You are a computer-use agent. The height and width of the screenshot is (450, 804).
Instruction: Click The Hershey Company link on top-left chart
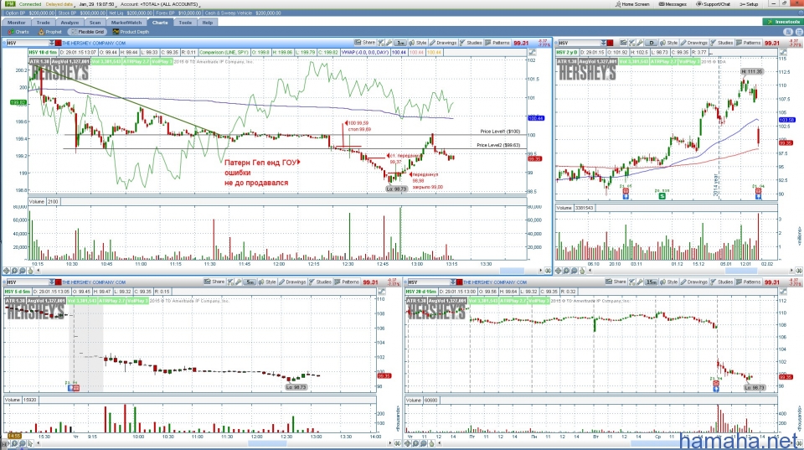click(94, 43)
